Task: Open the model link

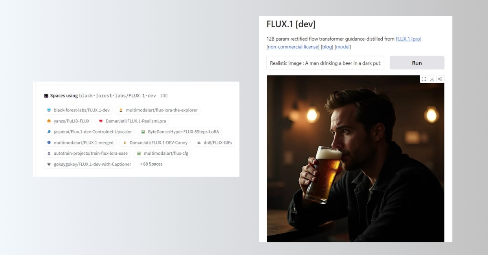Action: [x=343, y=47]
